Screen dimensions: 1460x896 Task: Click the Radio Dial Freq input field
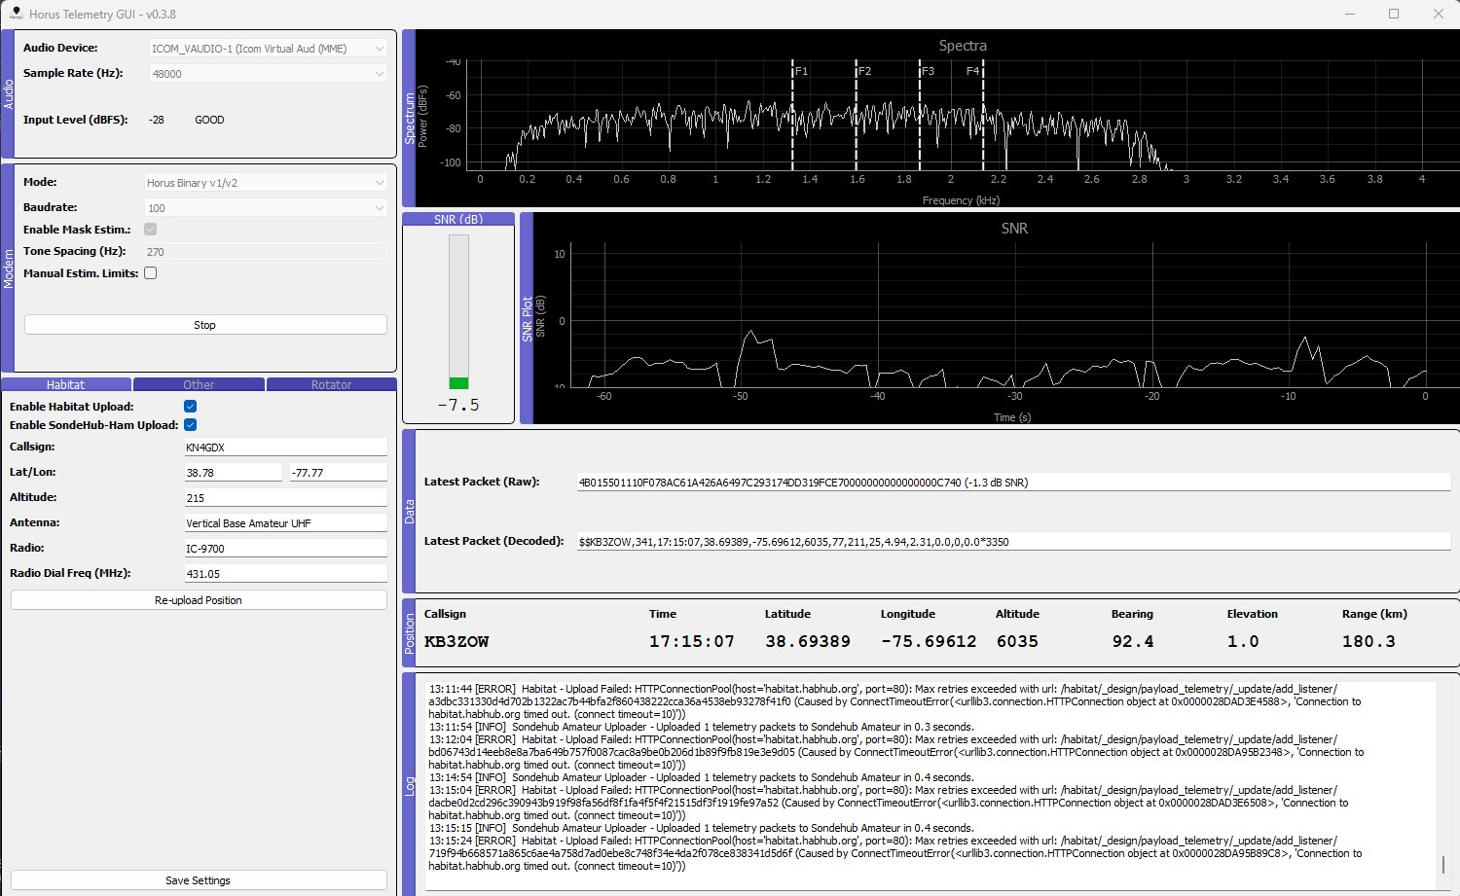click(285, 574)
